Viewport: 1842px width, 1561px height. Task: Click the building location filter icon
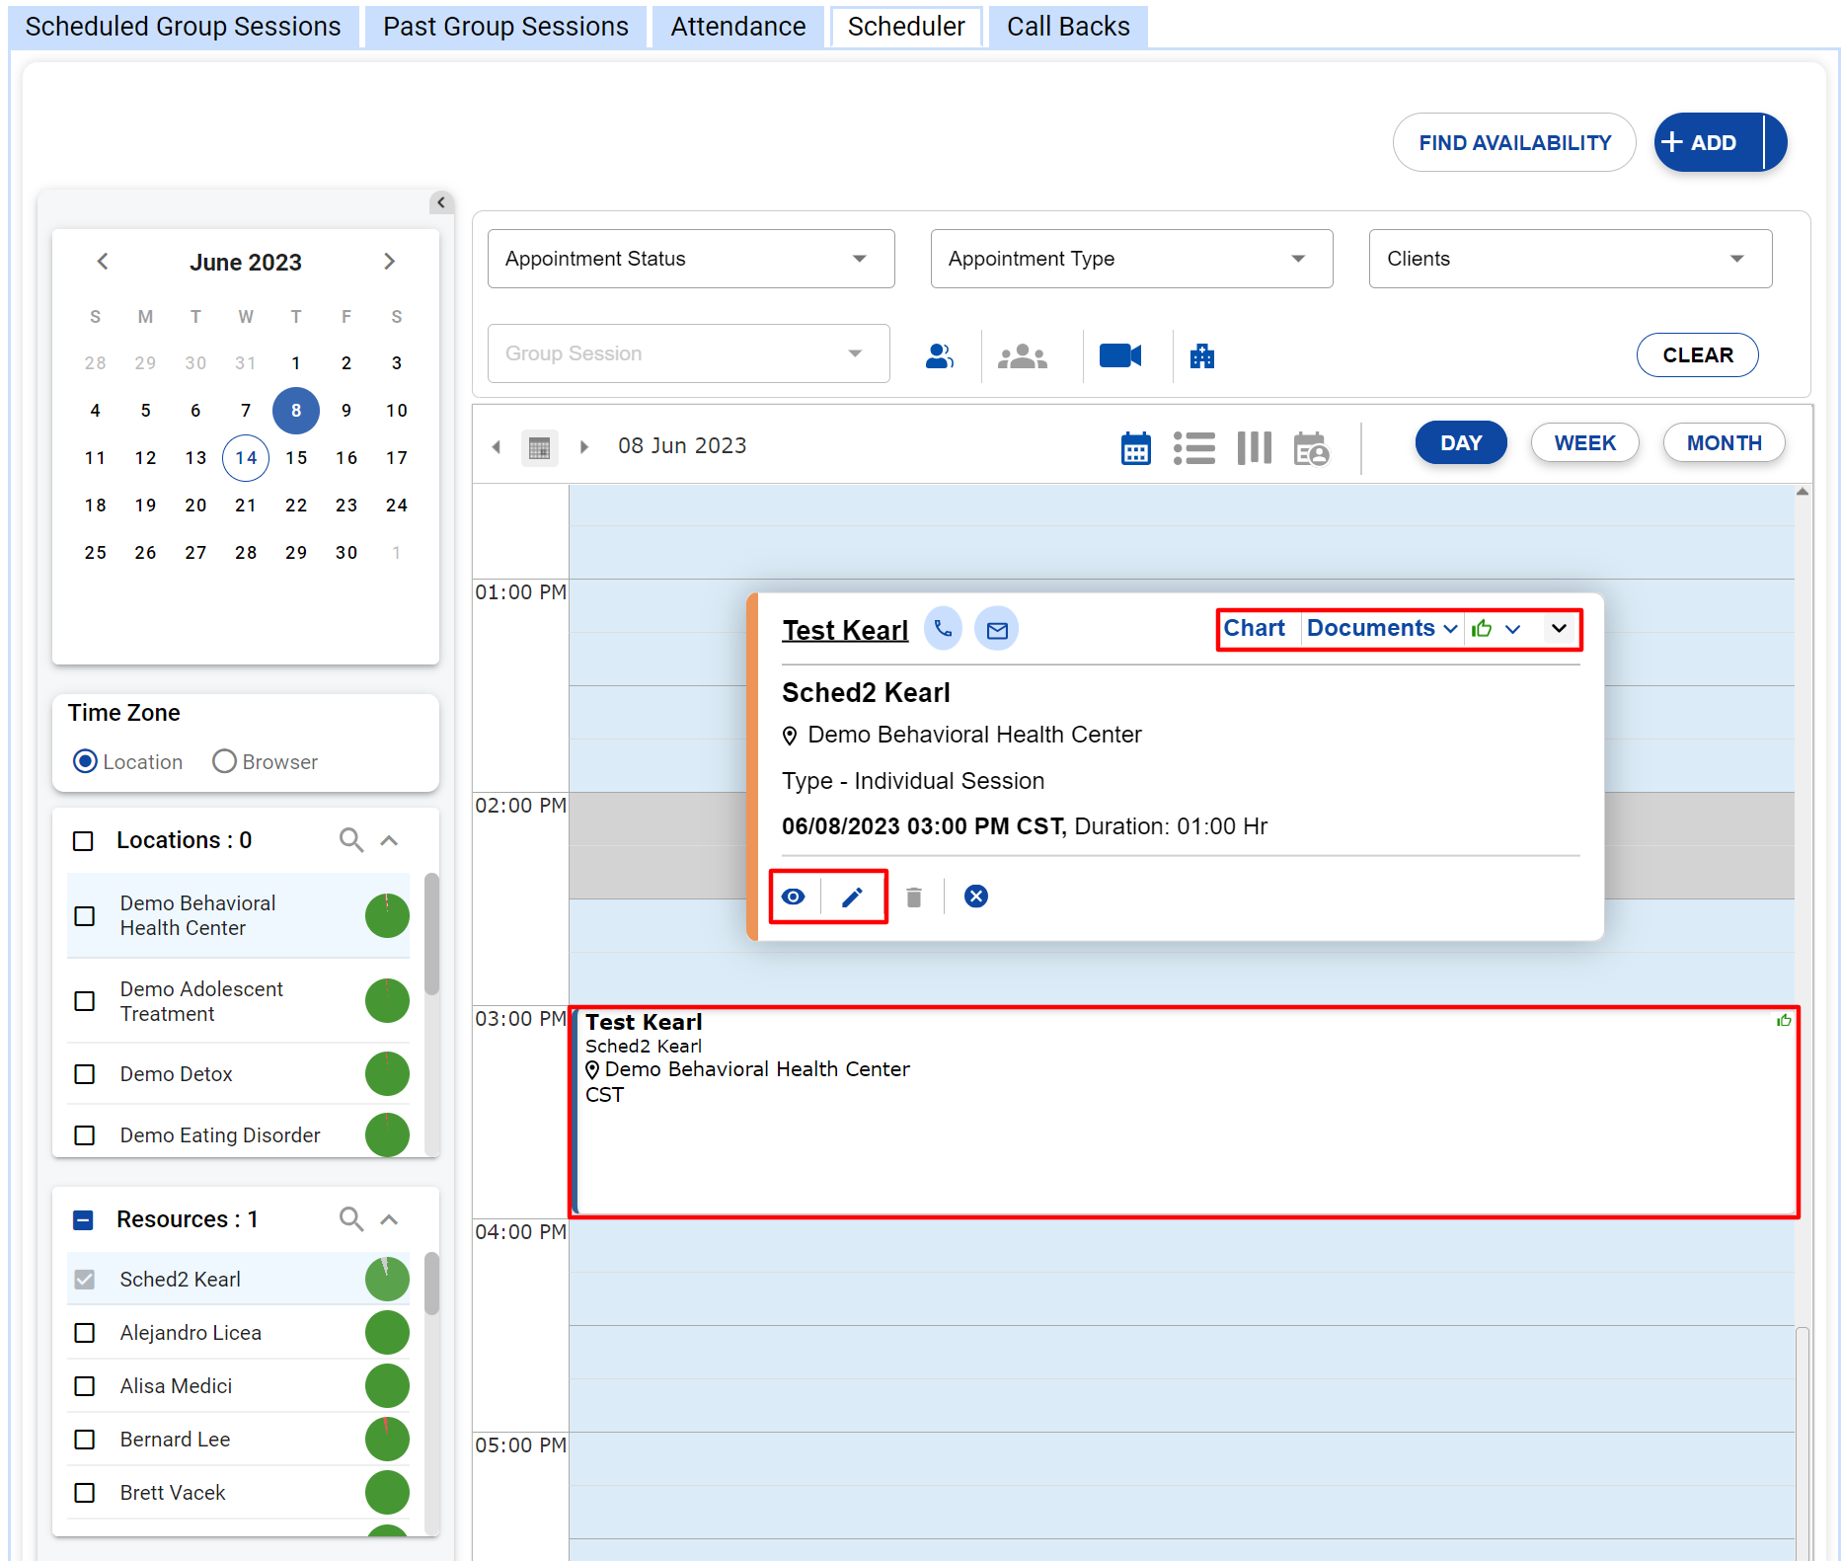click(x=1201, y=355)
